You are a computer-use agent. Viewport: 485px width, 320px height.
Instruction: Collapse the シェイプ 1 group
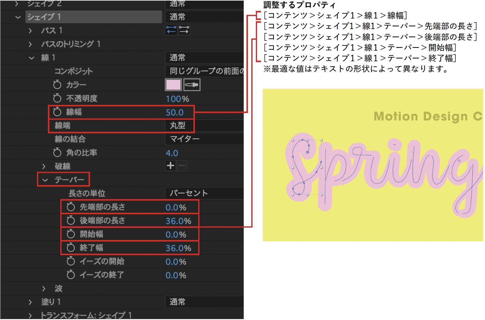click(18, 17)
